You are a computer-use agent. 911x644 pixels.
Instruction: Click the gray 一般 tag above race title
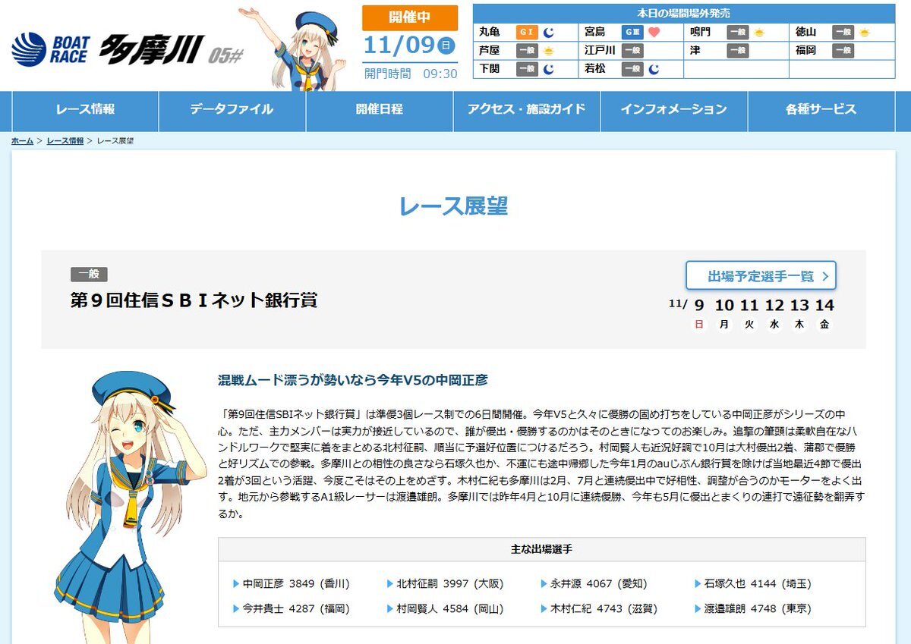point(89,275)
